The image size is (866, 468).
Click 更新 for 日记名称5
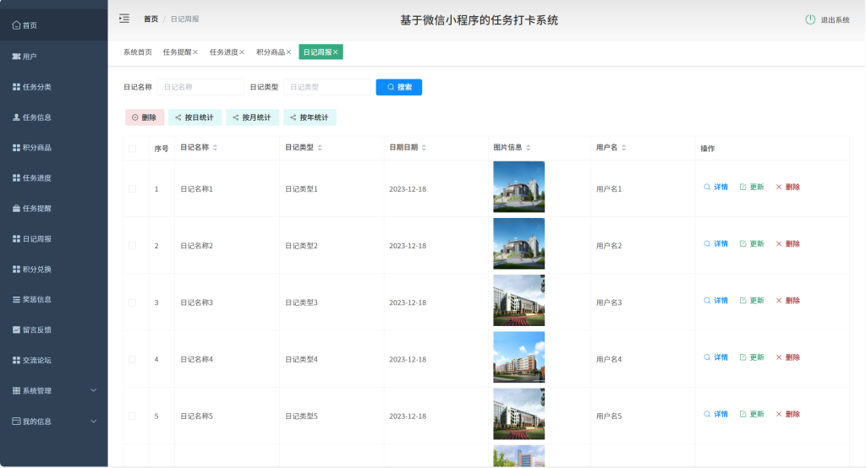coord(752,415)
